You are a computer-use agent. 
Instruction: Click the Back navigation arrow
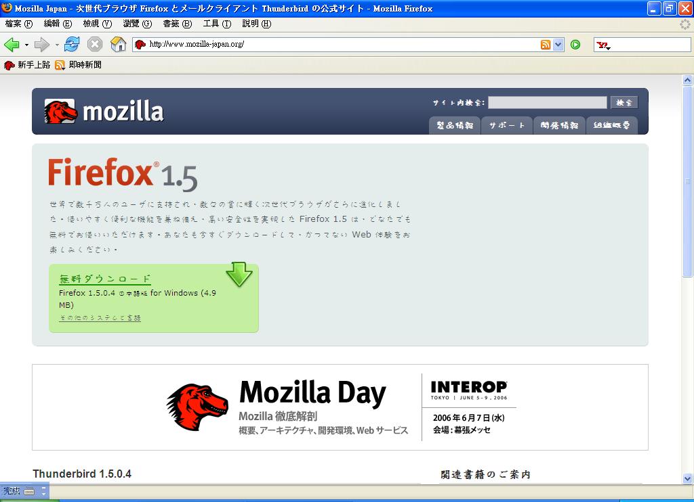pos(12,44)
